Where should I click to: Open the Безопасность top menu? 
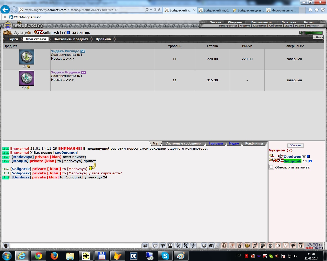click(x=261, y=22)
